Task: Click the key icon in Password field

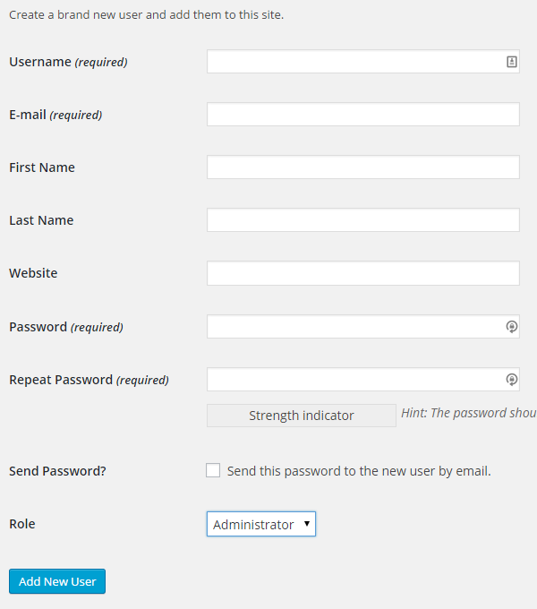Action: click(511, 327)
